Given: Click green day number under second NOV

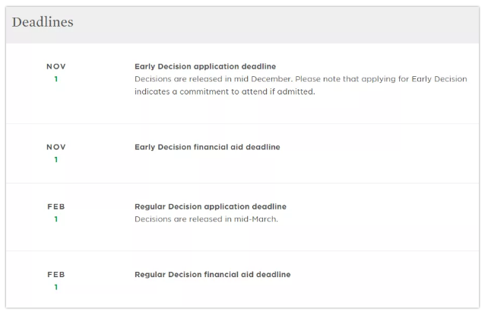Looking at the screenshot, I should (56, 160).
